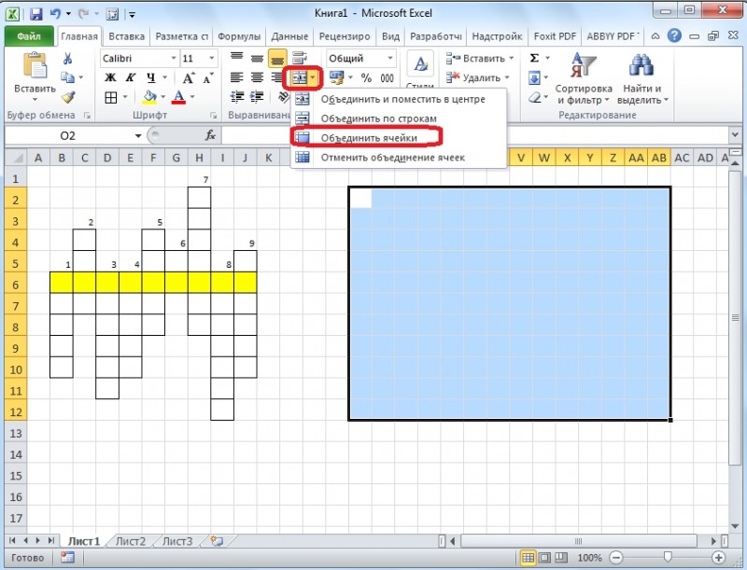Viewport: 747px width, 570px height.
Task: Open the Файл menu button
Action: point(29,36)
